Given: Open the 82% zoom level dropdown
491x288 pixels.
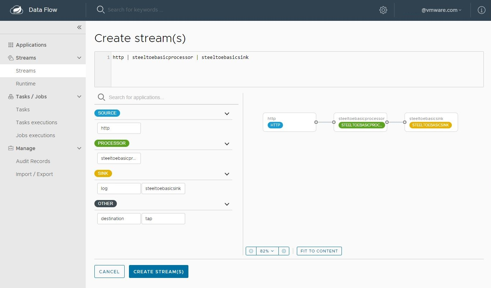Looking at the screenshot, I should (267, 251).
